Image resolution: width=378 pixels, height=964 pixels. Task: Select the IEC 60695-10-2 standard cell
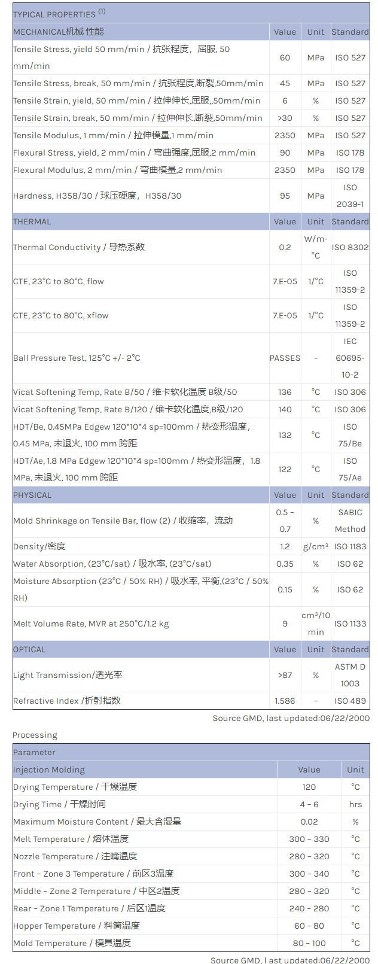(x=350, y=358)
